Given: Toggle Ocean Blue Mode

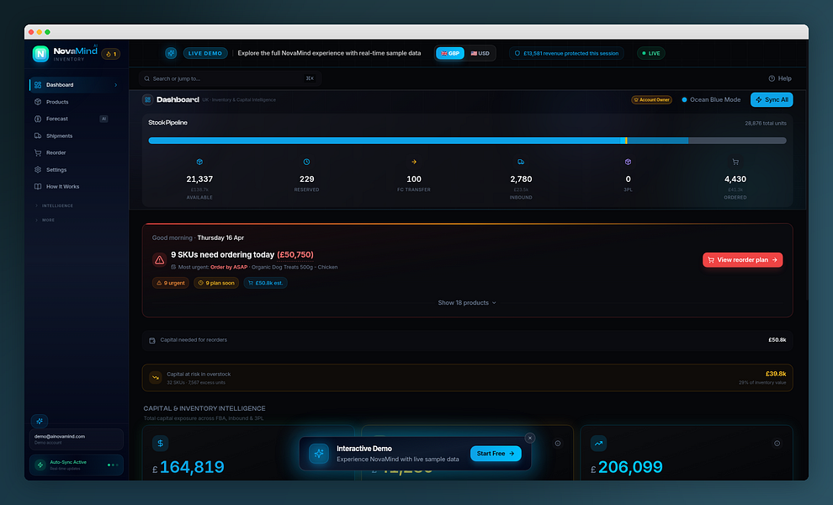Looking at the screenshot, I should point(711,100).
